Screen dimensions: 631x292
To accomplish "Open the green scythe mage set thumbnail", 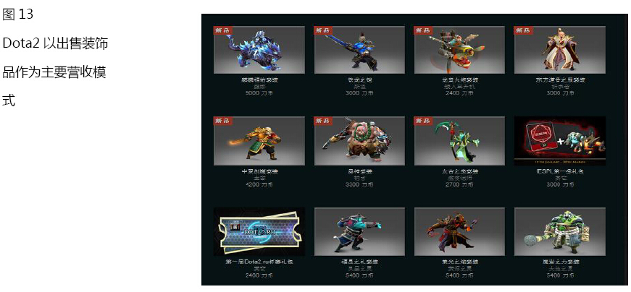I will pyautogui.click(x=459, y=141).
